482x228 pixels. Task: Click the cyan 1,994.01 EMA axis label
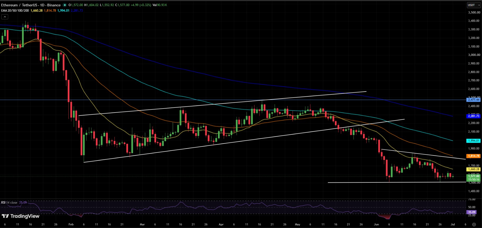coord(474,141)
